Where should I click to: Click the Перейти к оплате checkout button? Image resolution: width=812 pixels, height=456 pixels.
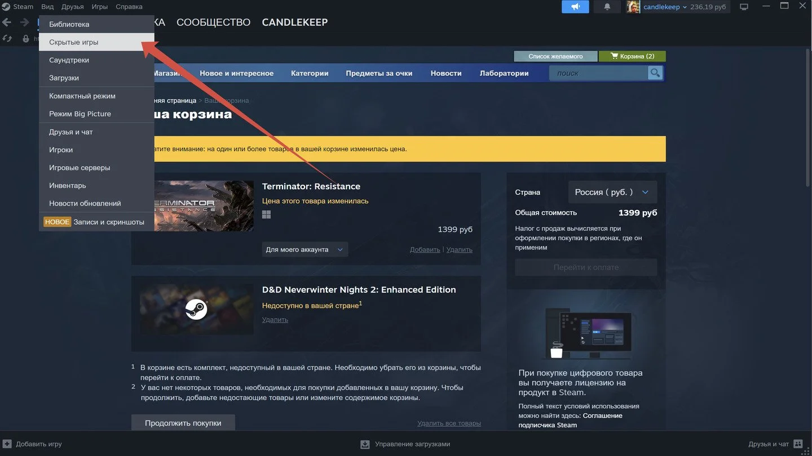[x=586, y=267]
